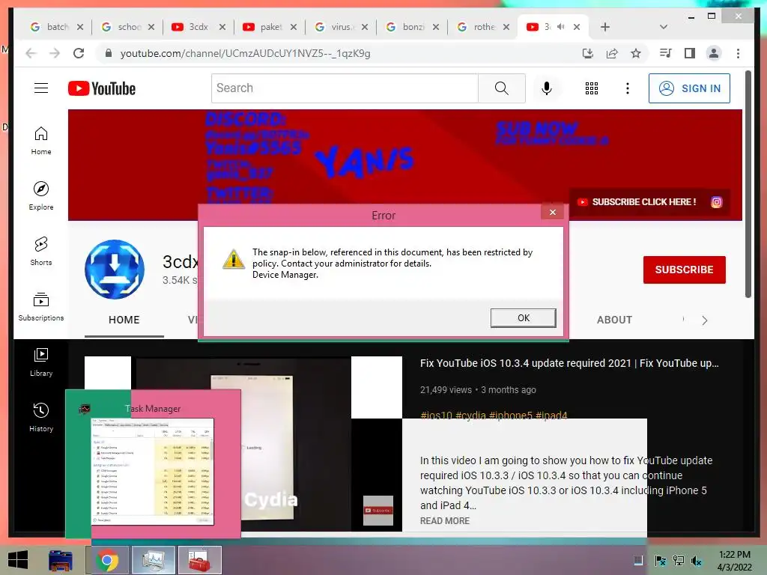The image size is (767, 575).
Task: Click the #ios10 hashtag
Action: point(437,416)
